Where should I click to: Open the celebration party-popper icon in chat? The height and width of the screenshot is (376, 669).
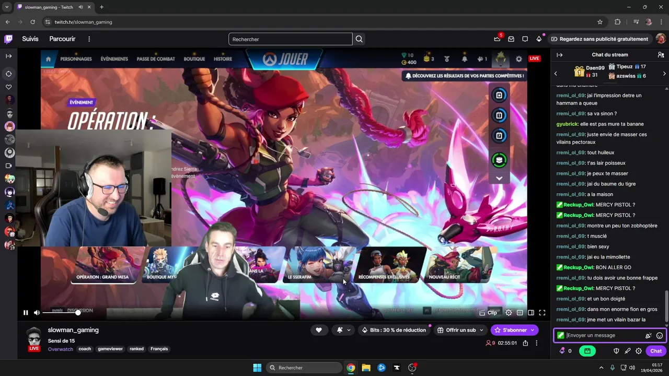tap(649, 336)
